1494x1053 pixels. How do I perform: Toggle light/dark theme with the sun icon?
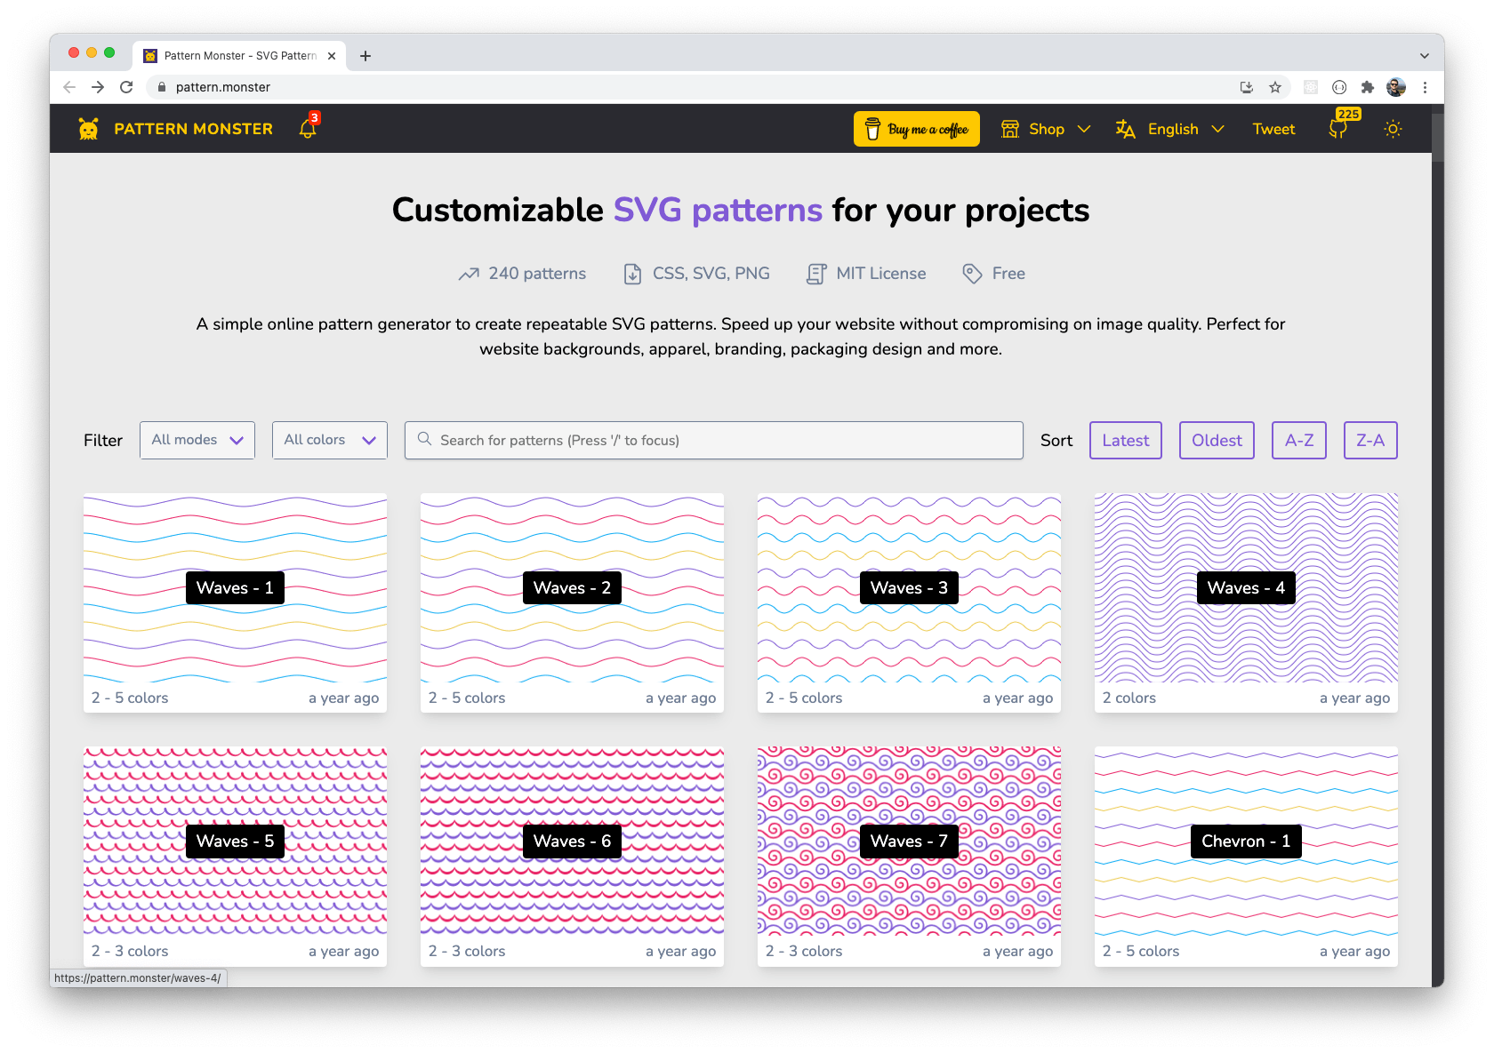tap(1393, 129)
